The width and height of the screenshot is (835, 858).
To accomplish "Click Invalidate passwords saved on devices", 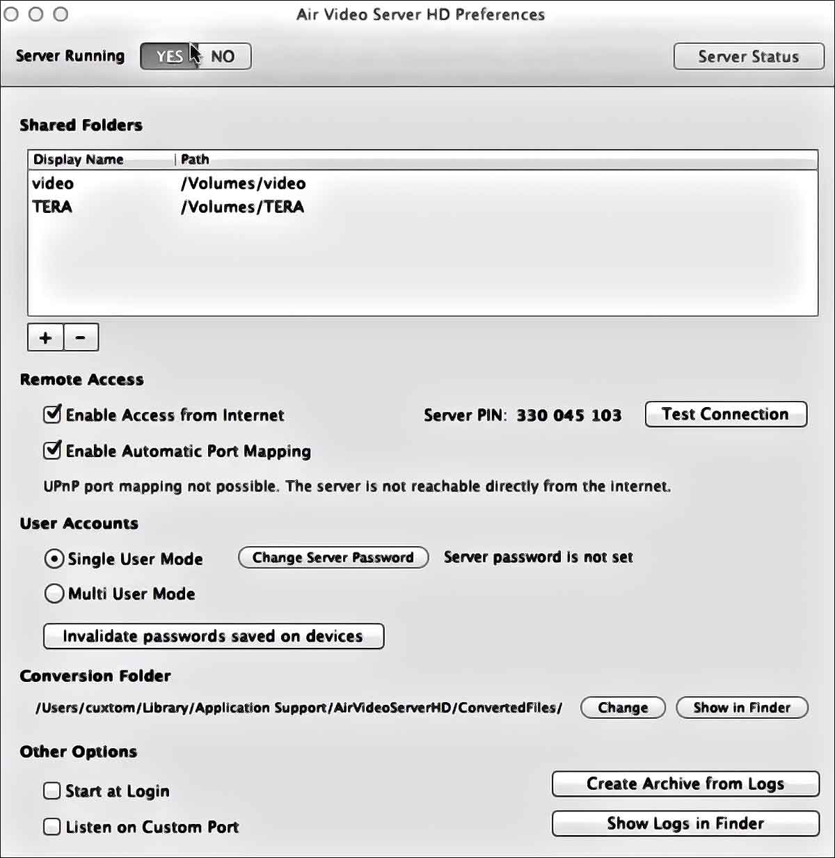I will pyautogui.click(x=214, y=636).
